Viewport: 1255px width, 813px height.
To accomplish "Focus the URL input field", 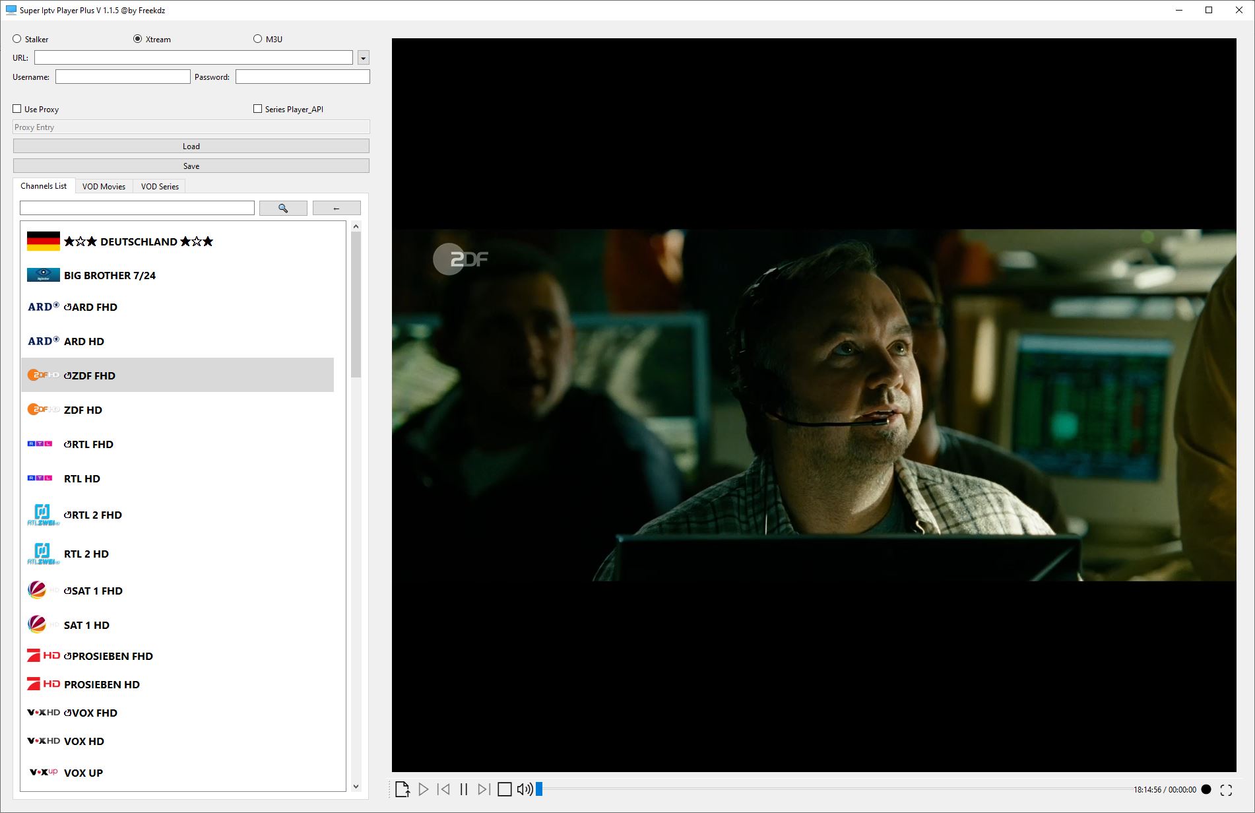I will [x=193, y=58].
